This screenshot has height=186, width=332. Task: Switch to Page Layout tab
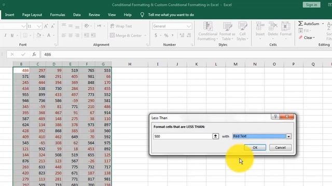(x=32, y=15)
